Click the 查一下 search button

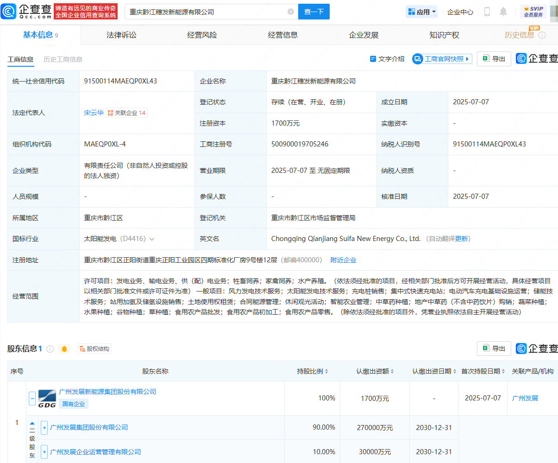tap(314, 12)
